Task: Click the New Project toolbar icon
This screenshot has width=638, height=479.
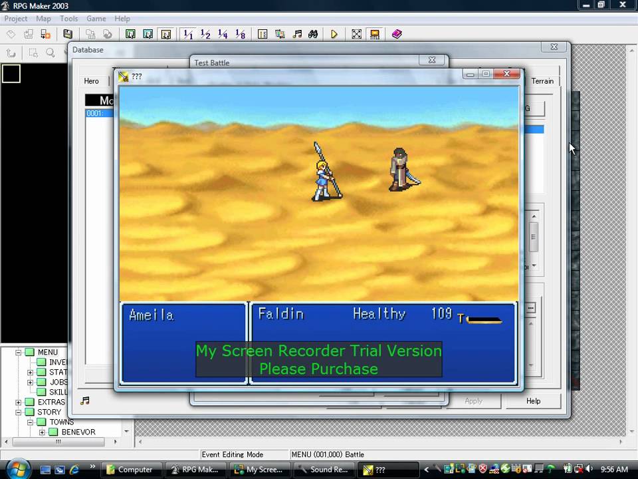Action: (11, 34)
